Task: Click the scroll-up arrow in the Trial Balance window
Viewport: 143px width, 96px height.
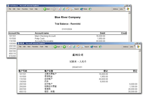Action: pyautogui.click(x=129, y=13)
